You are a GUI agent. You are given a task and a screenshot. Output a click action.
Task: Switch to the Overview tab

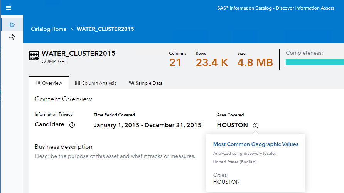[x=49, y=83]
